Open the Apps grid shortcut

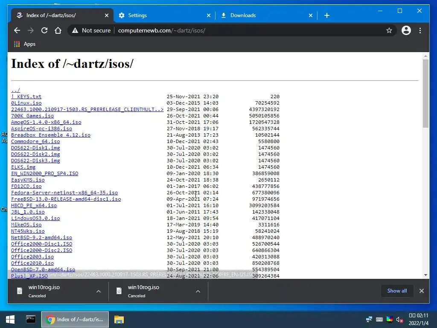tap(25, 44)
